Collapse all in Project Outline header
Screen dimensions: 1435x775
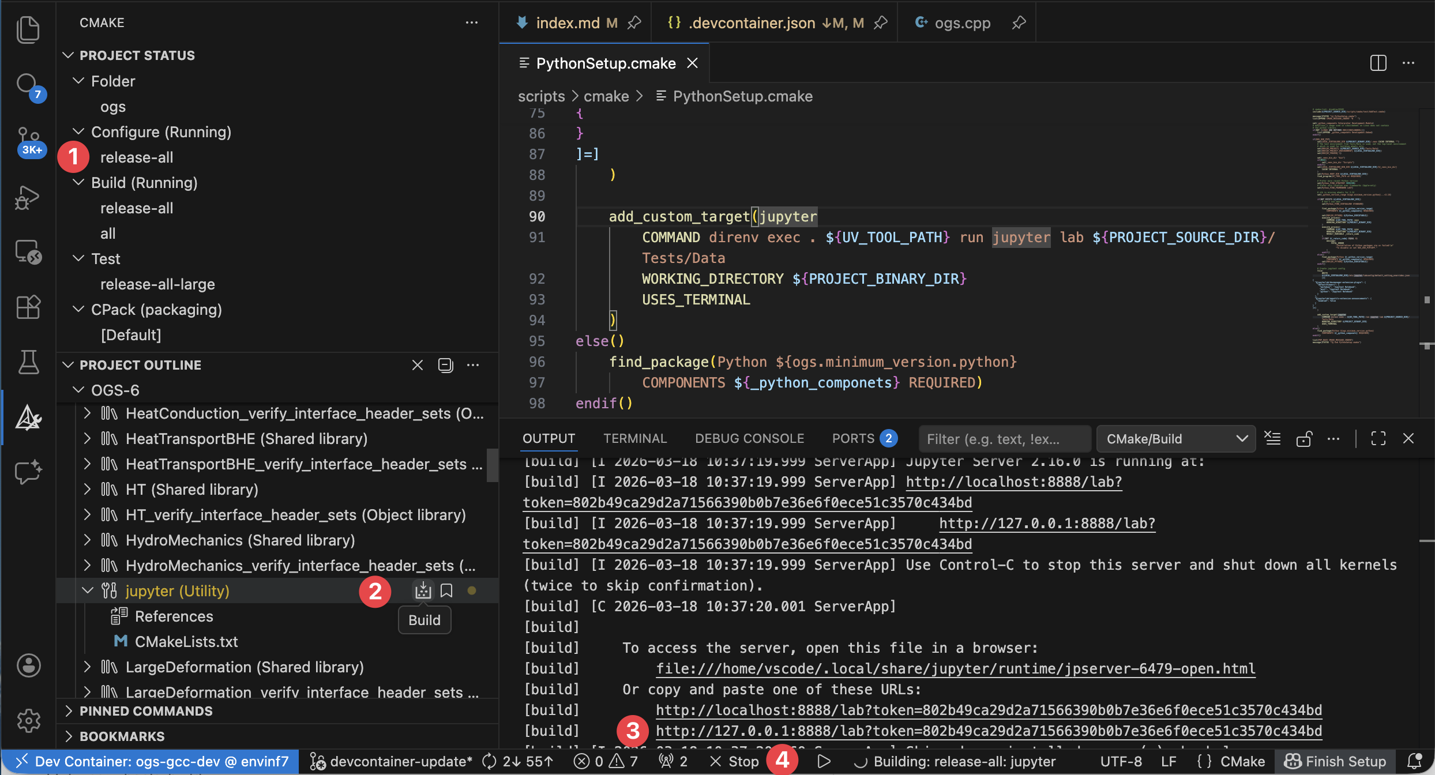(445, 365)
